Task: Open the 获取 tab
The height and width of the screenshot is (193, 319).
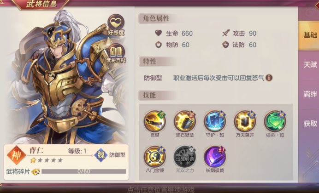Action: (x=309, y=124)
